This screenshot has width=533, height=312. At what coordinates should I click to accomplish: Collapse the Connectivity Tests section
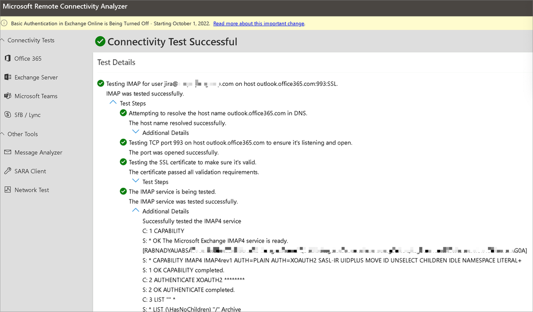tap(4, 40)
